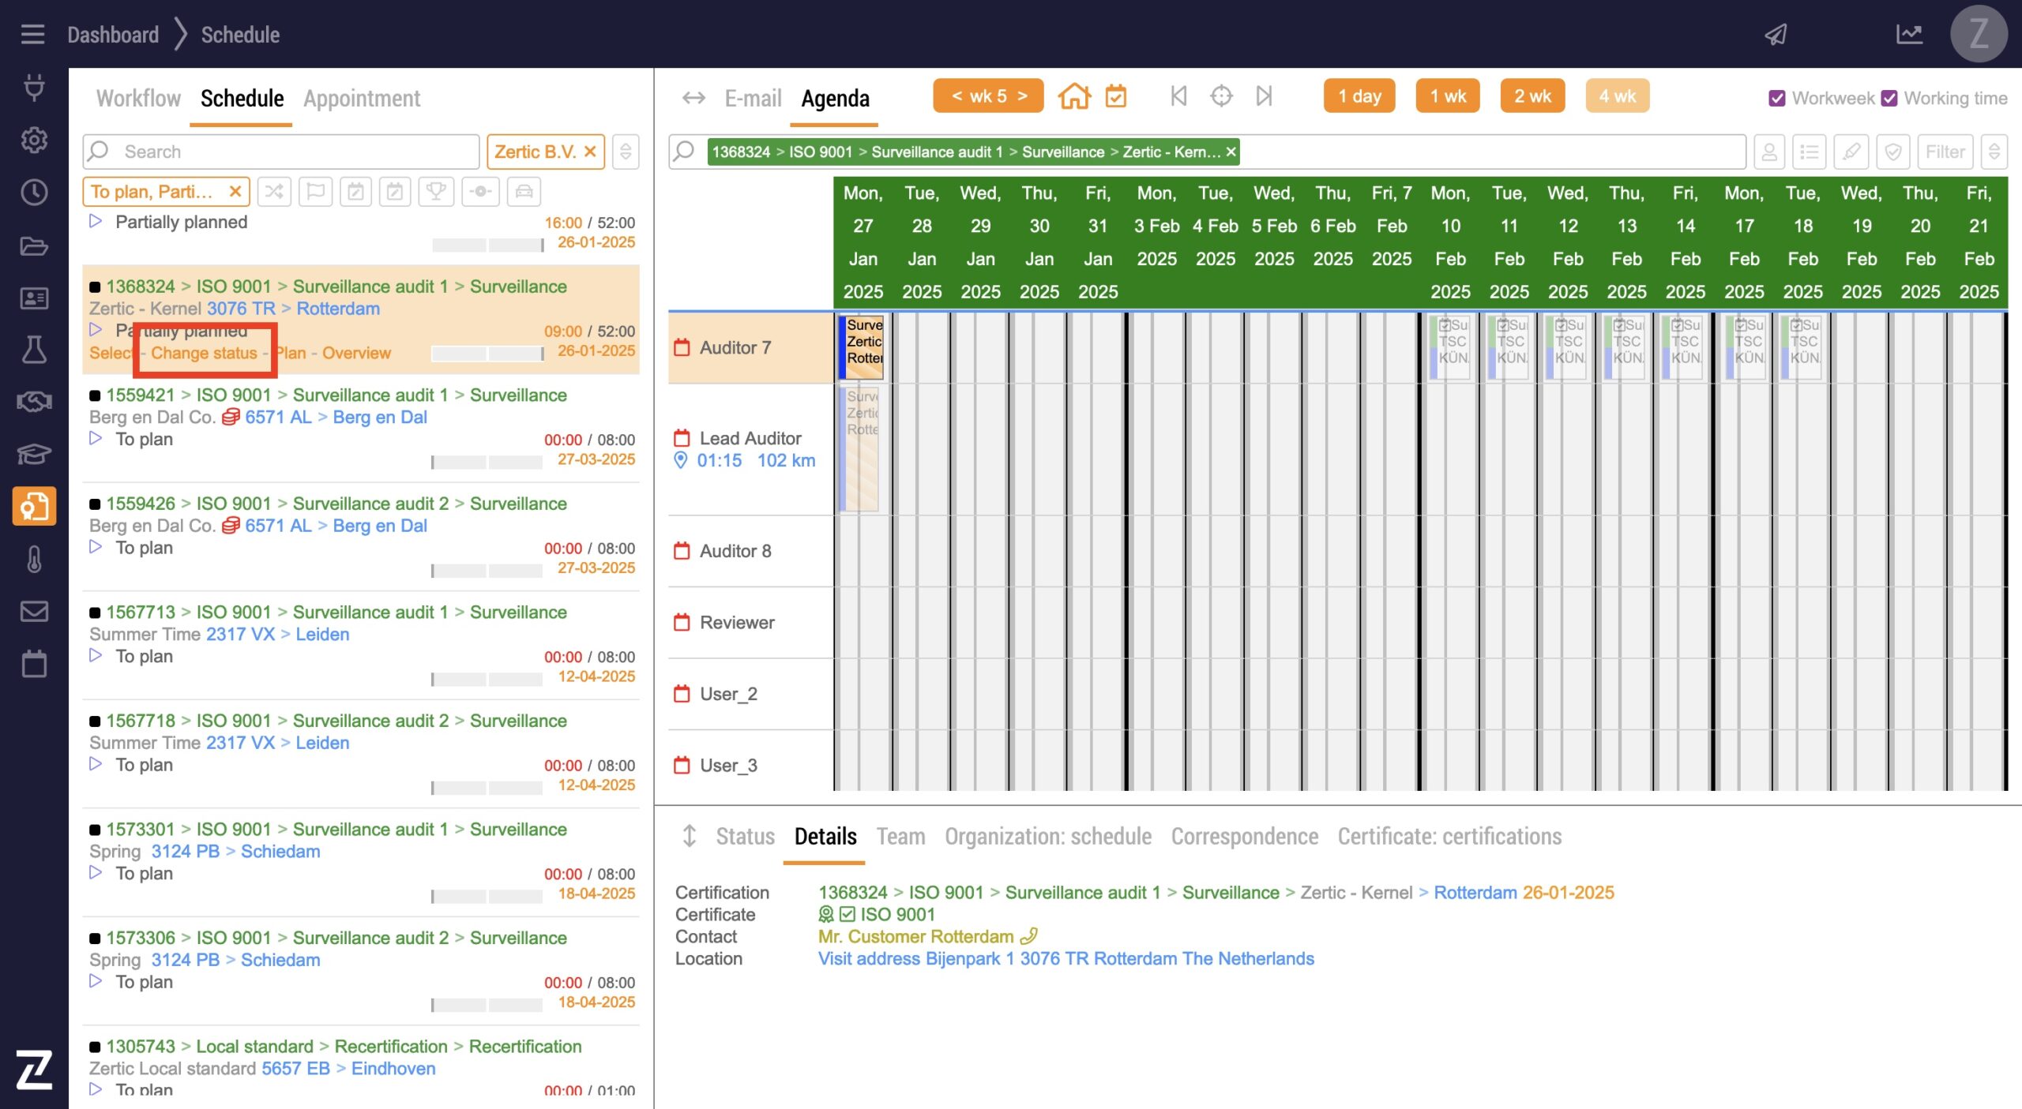Click the paper plane icon in header
2022x1109 pixels.
[x=1776, y=35]
